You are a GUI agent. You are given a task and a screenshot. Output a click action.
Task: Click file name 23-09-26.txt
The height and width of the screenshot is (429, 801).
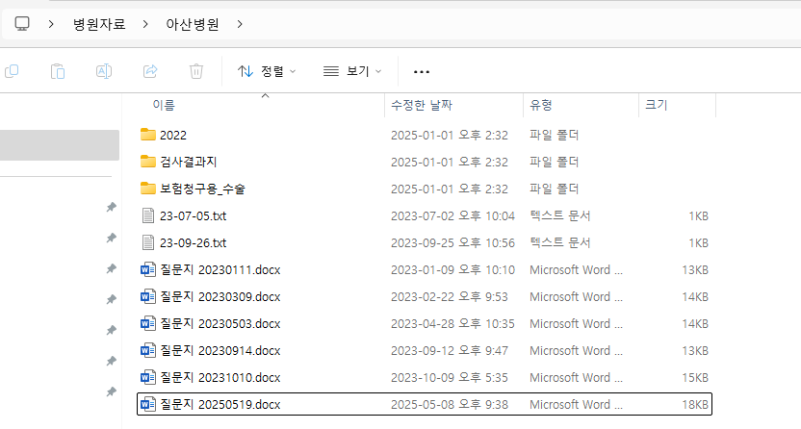194,243
